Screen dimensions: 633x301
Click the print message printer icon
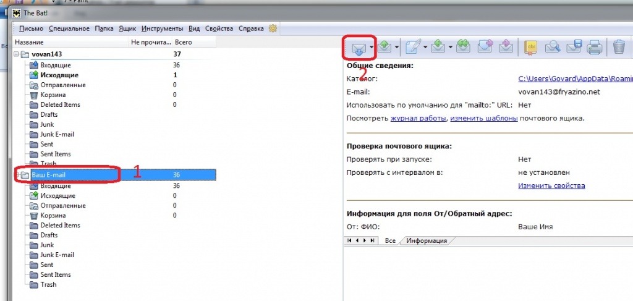594,48
